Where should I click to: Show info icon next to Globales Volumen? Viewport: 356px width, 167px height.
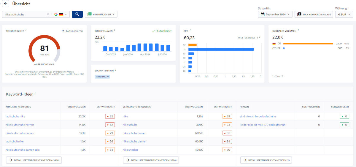pyautogui.click(x=298, y=30)
